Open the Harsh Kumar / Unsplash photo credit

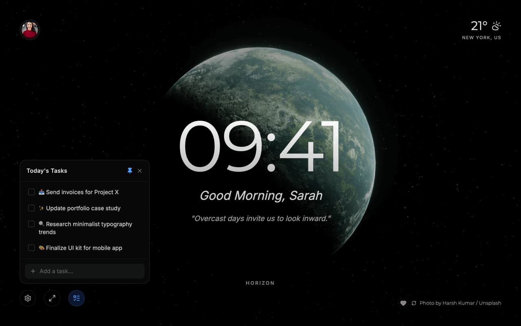point(460,303)
